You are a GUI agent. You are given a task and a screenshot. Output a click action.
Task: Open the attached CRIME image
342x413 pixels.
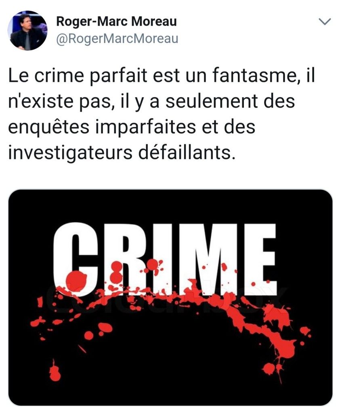click(170, 297)
